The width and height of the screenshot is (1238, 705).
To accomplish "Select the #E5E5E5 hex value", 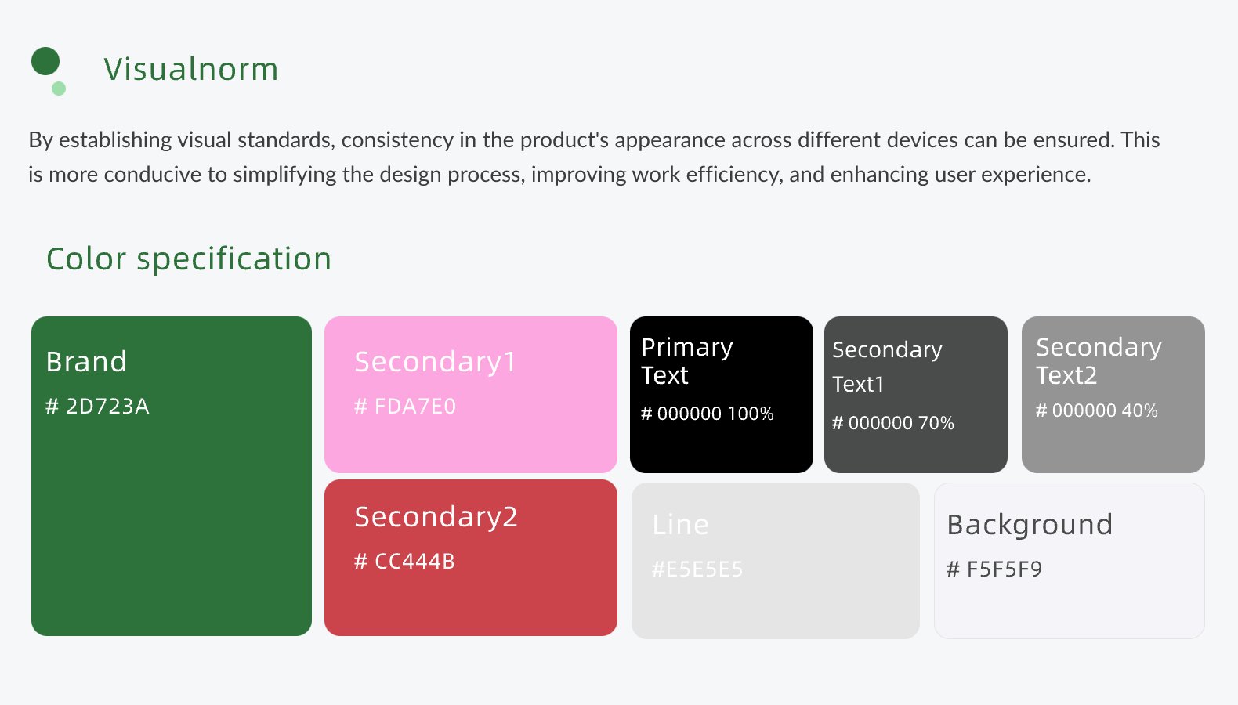I will pos(697,569).
